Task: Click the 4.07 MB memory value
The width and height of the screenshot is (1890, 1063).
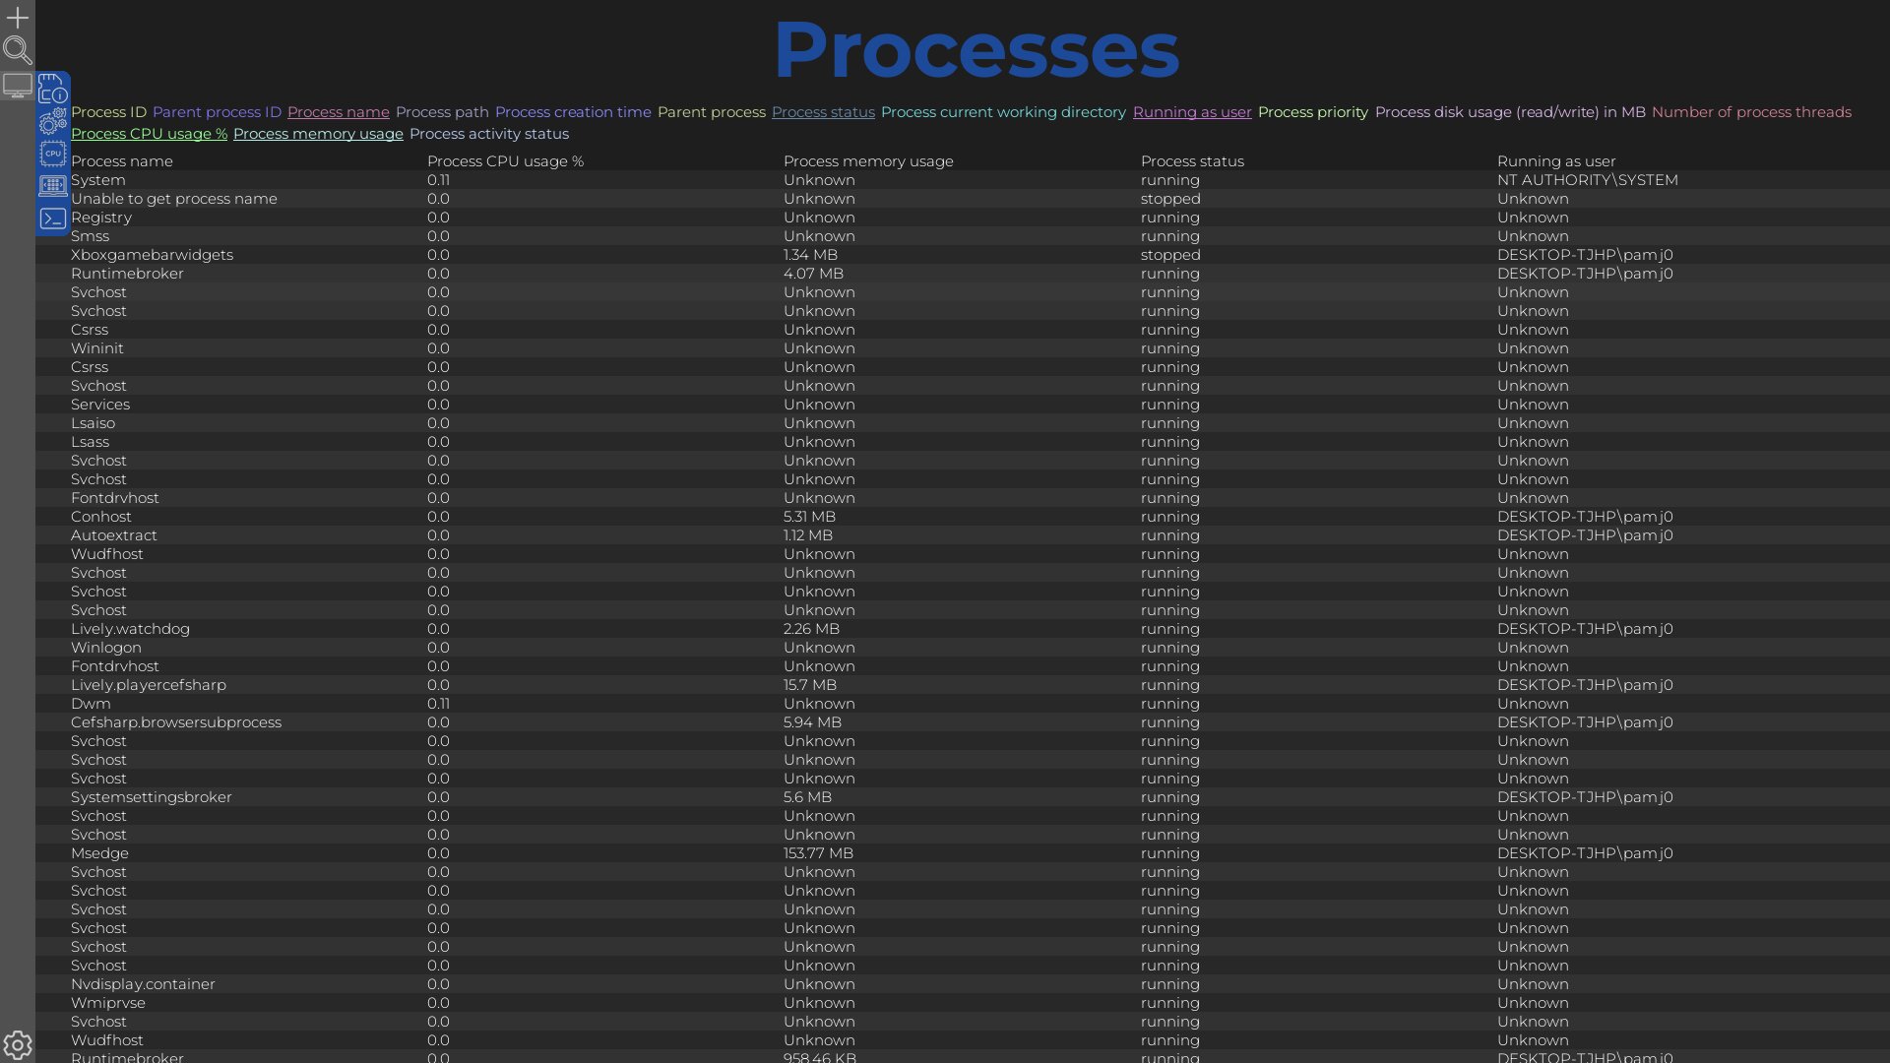Action: pos(813,274)
